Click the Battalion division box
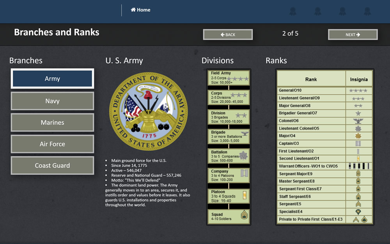The width and height of the screenshot is (390, 244). click(229, 156)
